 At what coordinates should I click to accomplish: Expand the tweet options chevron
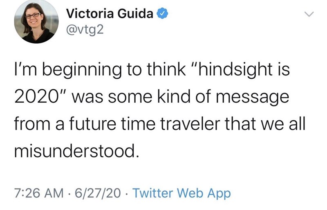click(309, 14)
